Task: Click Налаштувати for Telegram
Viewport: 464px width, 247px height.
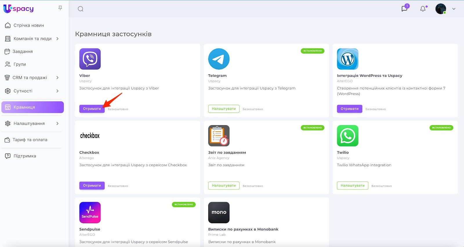Action: (x=224, y=109)
